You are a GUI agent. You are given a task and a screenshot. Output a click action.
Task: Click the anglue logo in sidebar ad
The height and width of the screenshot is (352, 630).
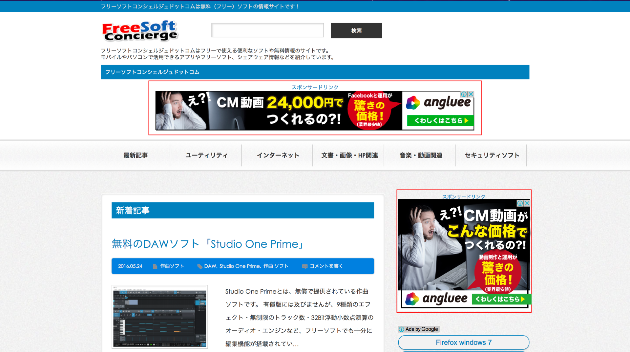point(437,299)
